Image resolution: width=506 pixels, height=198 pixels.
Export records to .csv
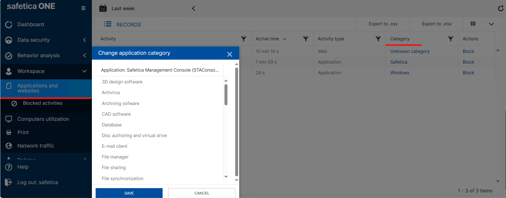click(x=383, y=24)
